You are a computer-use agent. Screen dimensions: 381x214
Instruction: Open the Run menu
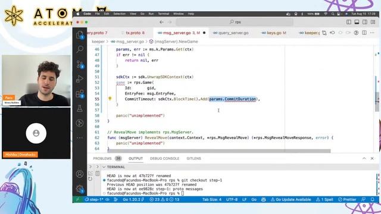point(151,14)
